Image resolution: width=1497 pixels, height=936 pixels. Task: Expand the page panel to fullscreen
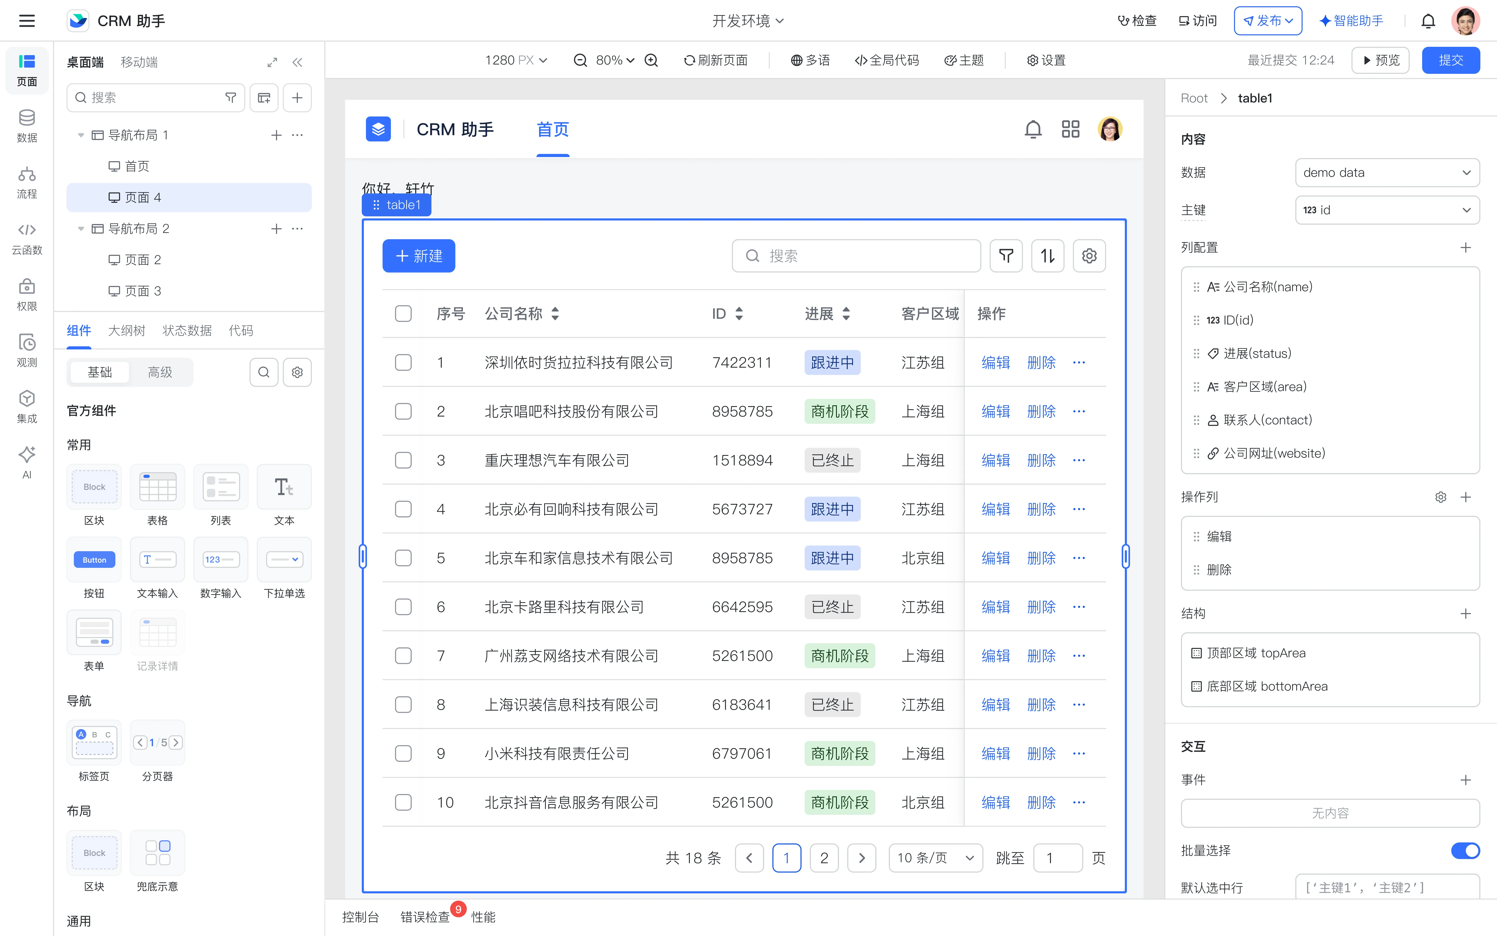click(x=272, y=62)
